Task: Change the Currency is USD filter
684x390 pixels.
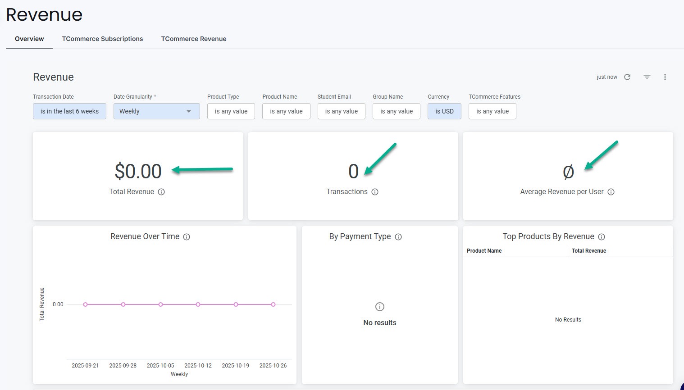Action: tap(444, 111)
